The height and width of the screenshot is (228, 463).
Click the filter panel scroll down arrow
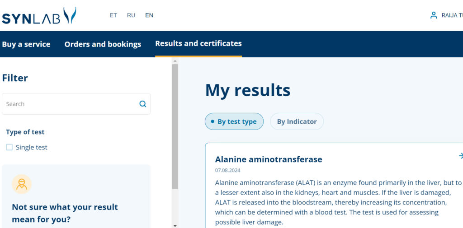(175, 225)
